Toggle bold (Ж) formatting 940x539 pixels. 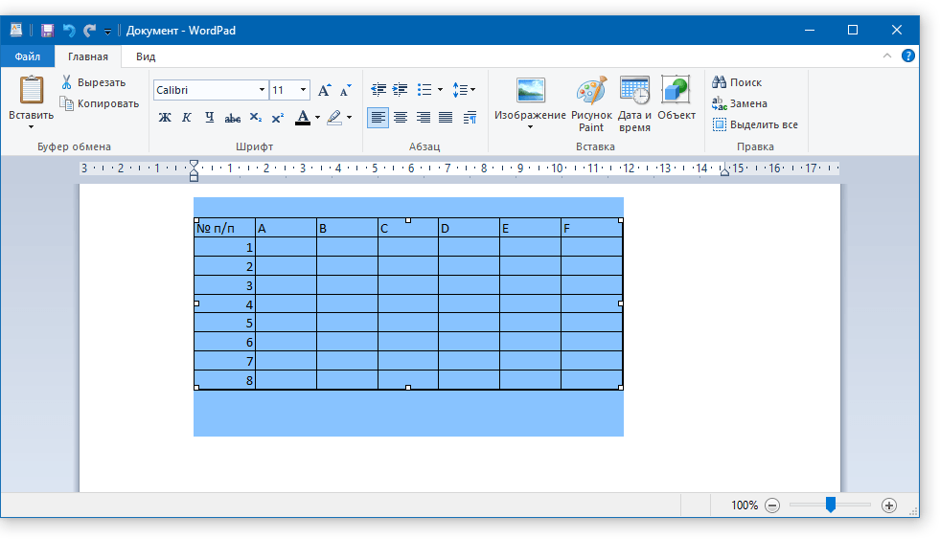[165, 118]
